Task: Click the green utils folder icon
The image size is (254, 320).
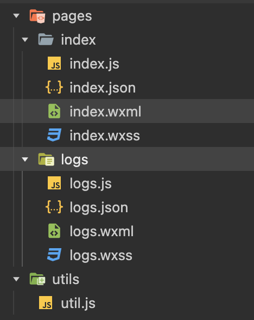Action: (37, 279)
